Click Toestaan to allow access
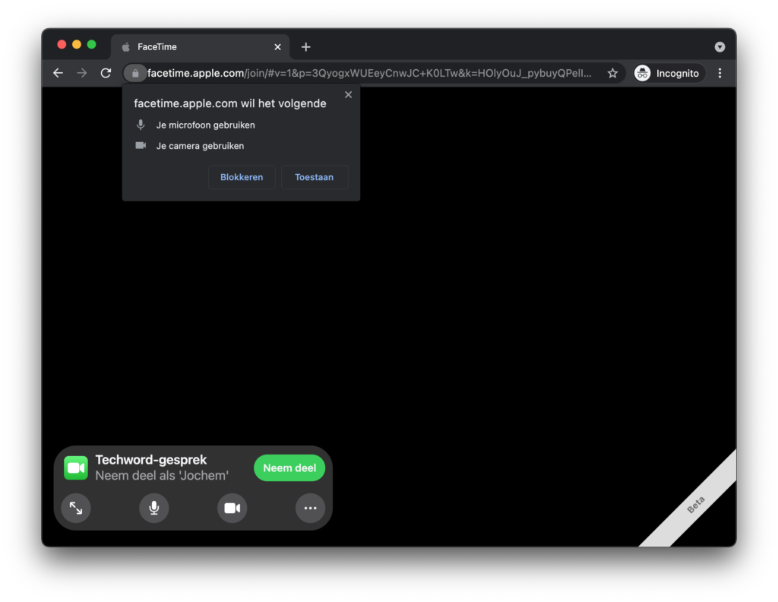The width and height of the screenshot is (778, 602). pos(314,177)
